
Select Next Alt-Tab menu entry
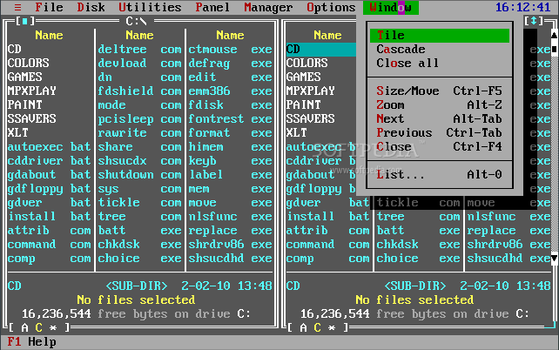[440, 118]
